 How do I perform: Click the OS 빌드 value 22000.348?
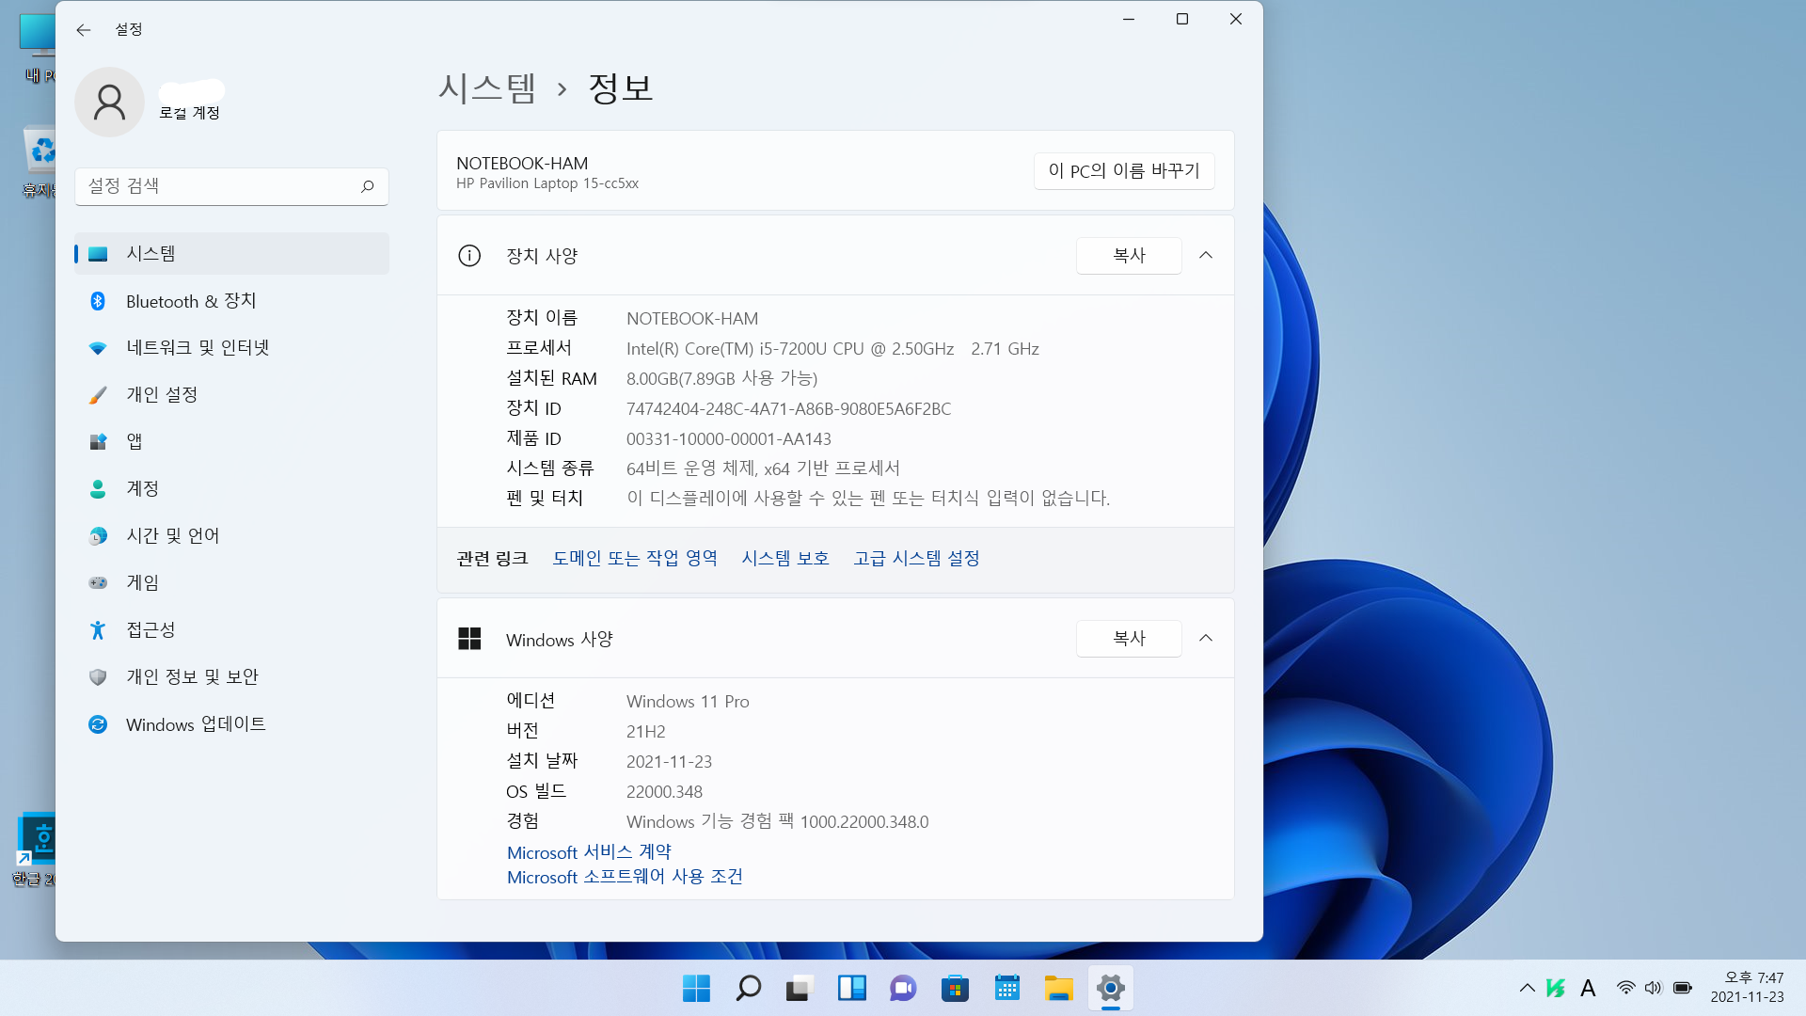pyautogui.click(x=664, y=792)
